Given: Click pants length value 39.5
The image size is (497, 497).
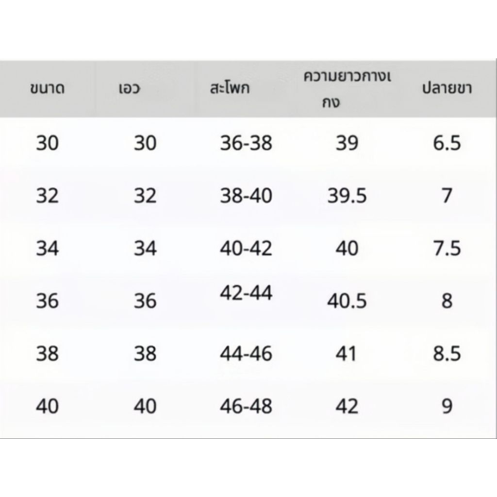Looking at the screenshot, I should 347,196.
